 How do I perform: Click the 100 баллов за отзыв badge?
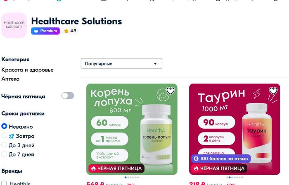pos(221,159)
